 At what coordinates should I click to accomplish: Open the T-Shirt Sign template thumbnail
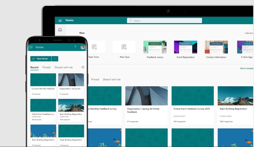245,47
